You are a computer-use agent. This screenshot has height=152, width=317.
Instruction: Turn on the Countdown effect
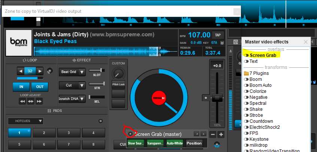pos(246,121)
